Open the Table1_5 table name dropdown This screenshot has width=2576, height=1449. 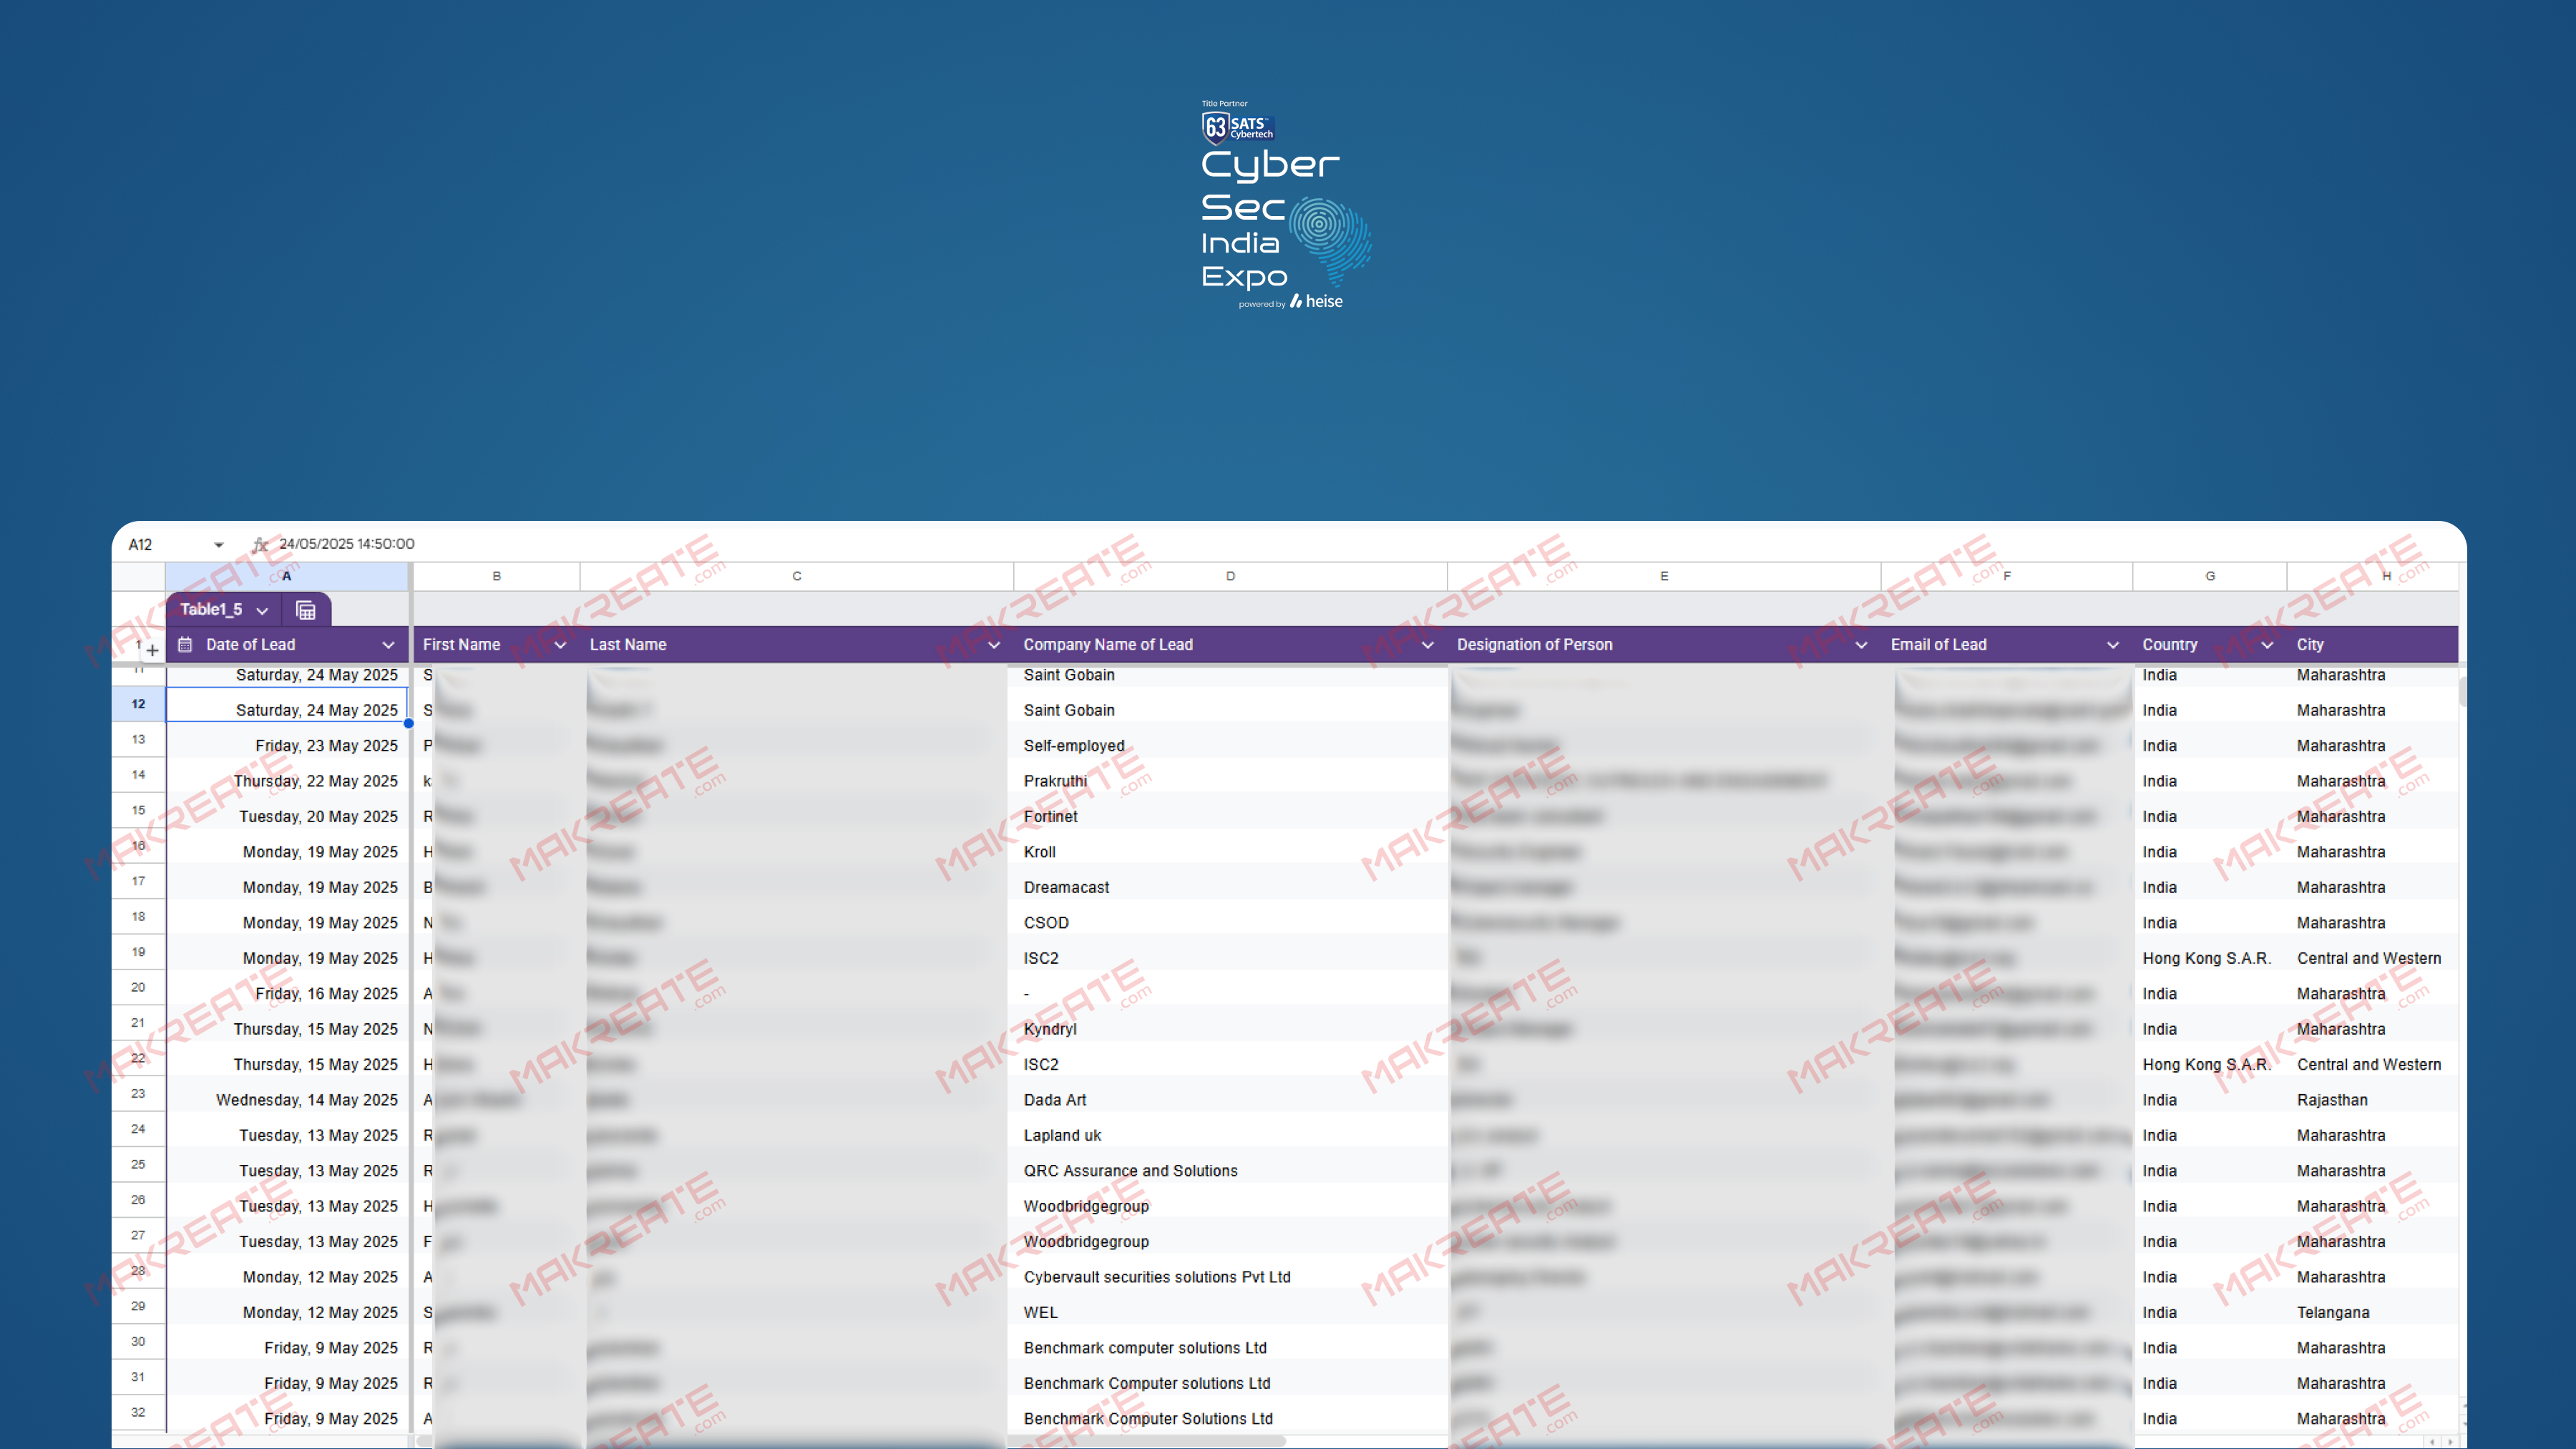(262, 610)
